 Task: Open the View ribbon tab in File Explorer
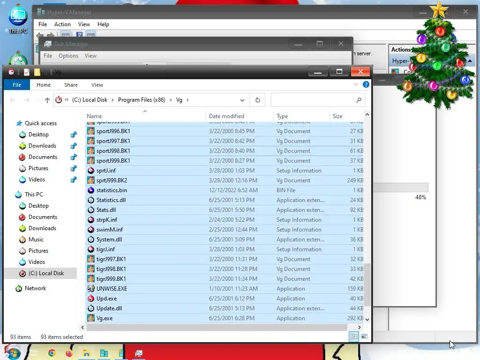[97, 85]
